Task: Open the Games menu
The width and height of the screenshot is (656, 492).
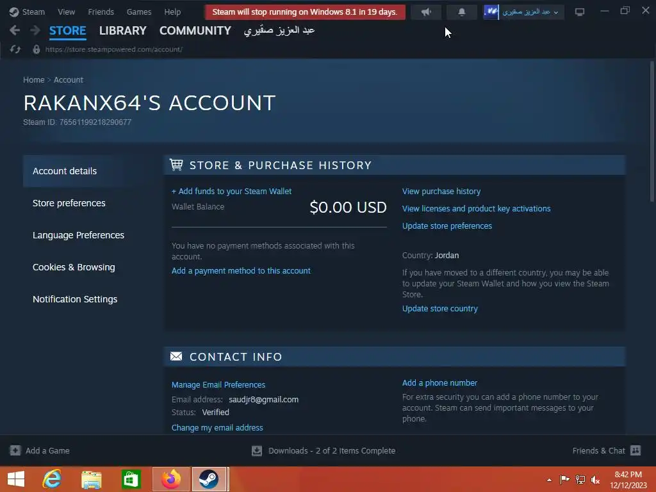Action: 139,12
